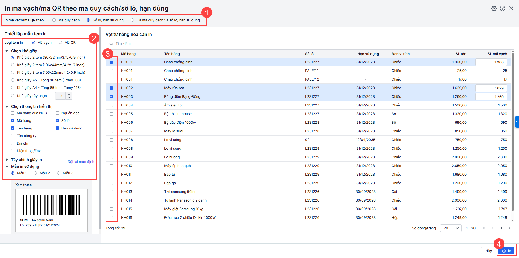
Task: Close the print barcode dialog
Action: (x=511, y=8)
